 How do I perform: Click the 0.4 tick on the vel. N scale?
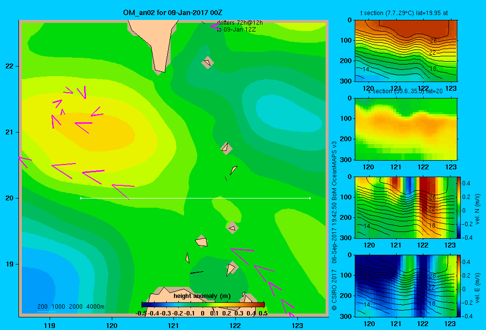click(466, 183)
